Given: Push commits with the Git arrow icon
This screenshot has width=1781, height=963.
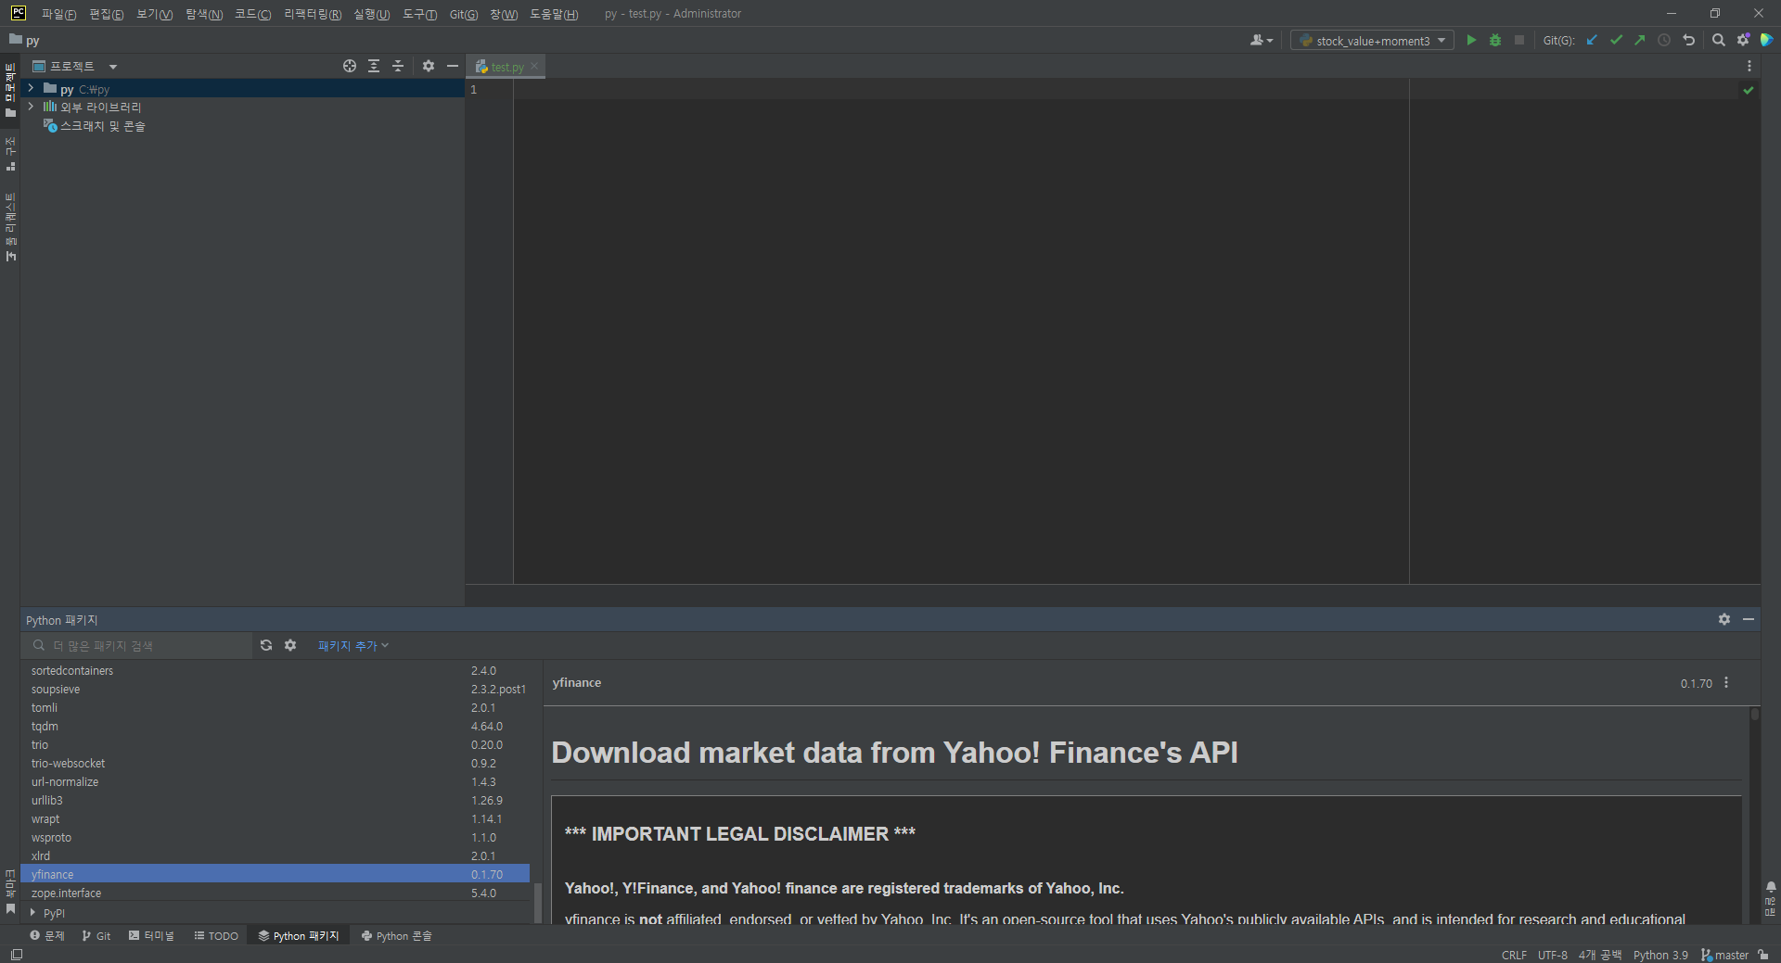Looking at the screenshot, I should [x=1640, y=40].
